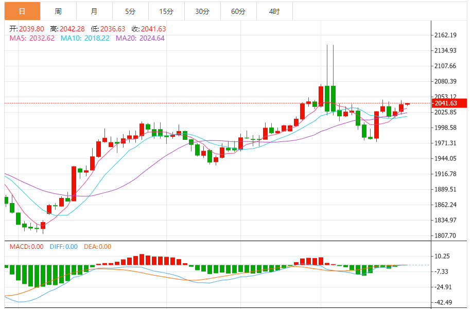This screenshot has width=472, height=309.
Task: Click the 1889.51 price axis label
Action: click(446, 189)
